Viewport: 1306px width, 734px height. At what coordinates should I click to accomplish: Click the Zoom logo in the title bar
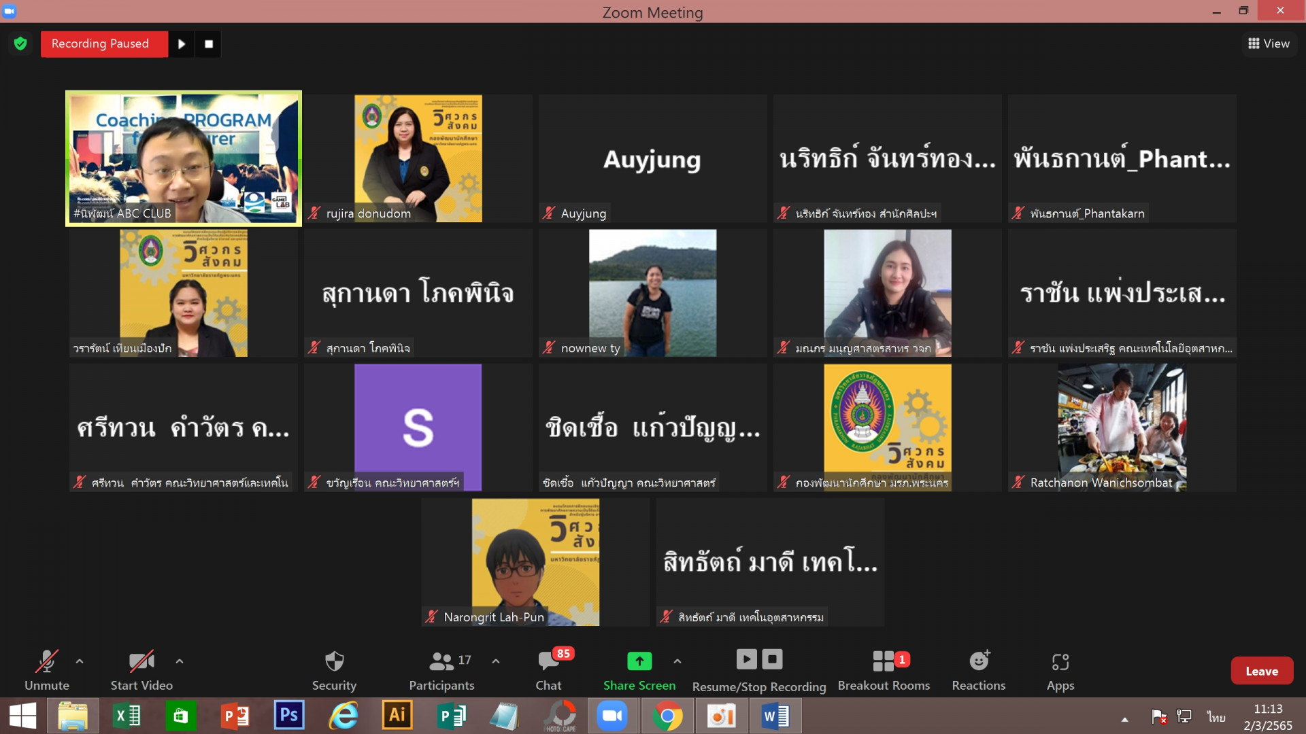pos(10,11)
